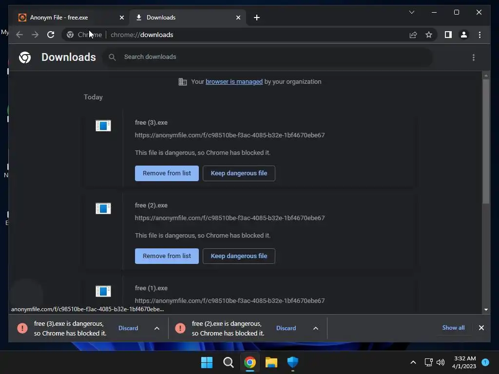This screenshot has width=499, height=374.
Task: Expand options for free (2).exe shelf item
Action: tap(315, 328)
